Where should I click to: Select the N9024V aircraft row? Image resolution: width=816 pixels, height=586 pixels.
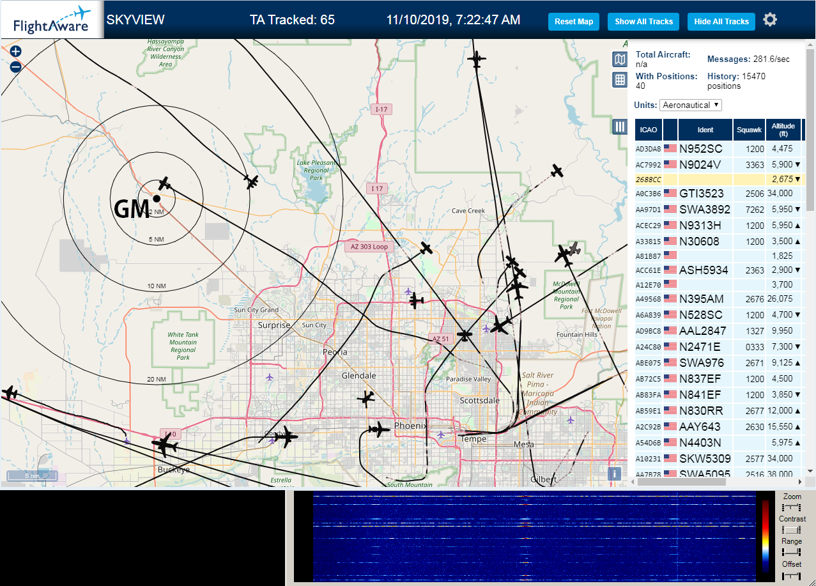719,164
